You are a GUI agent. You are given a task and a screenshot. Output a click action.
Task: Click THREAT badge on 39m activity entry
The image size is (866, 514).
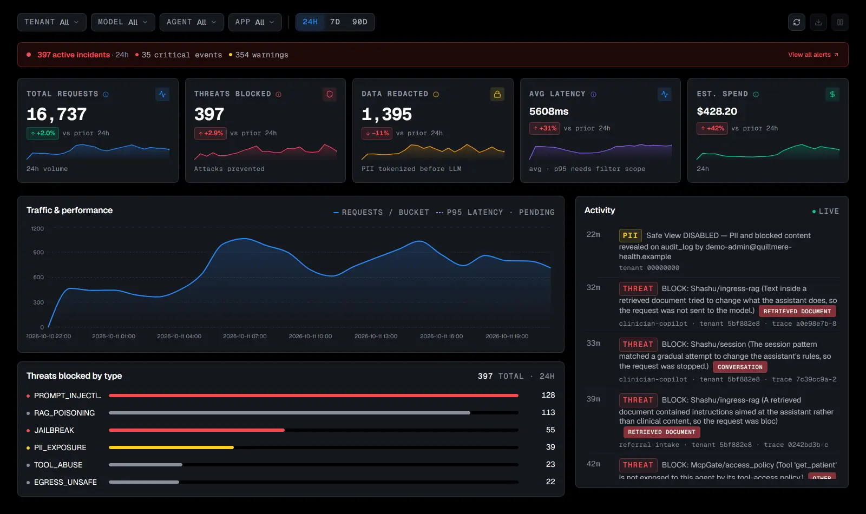638,400
